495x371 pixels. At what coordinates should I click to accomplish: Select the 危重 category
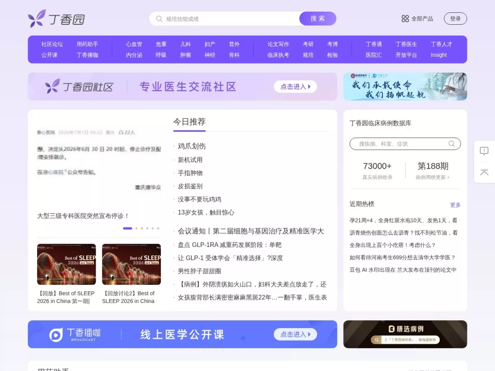tap(161, 44)
